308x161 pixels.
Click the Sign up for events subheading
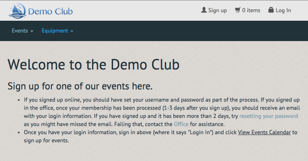[80, 86]
